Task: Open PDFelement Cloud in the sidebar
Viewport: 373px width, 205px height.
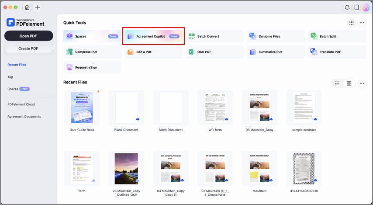Action: (21, 104)
